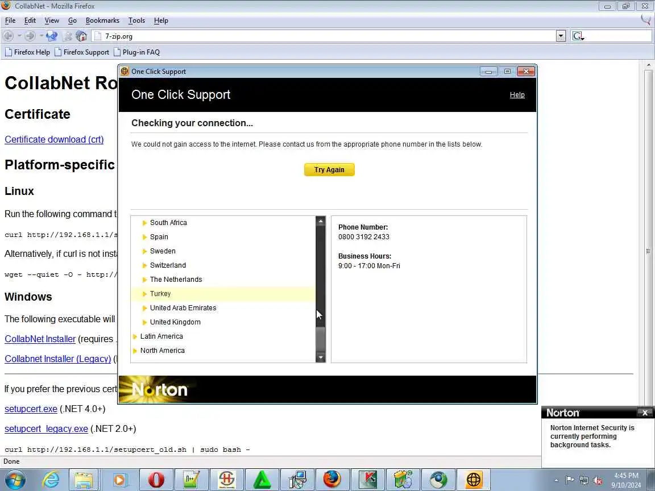This screenshot has height=491, width=655.
Task: Open the computer-and-tools taskbar icon
Action: coord(297,479)
